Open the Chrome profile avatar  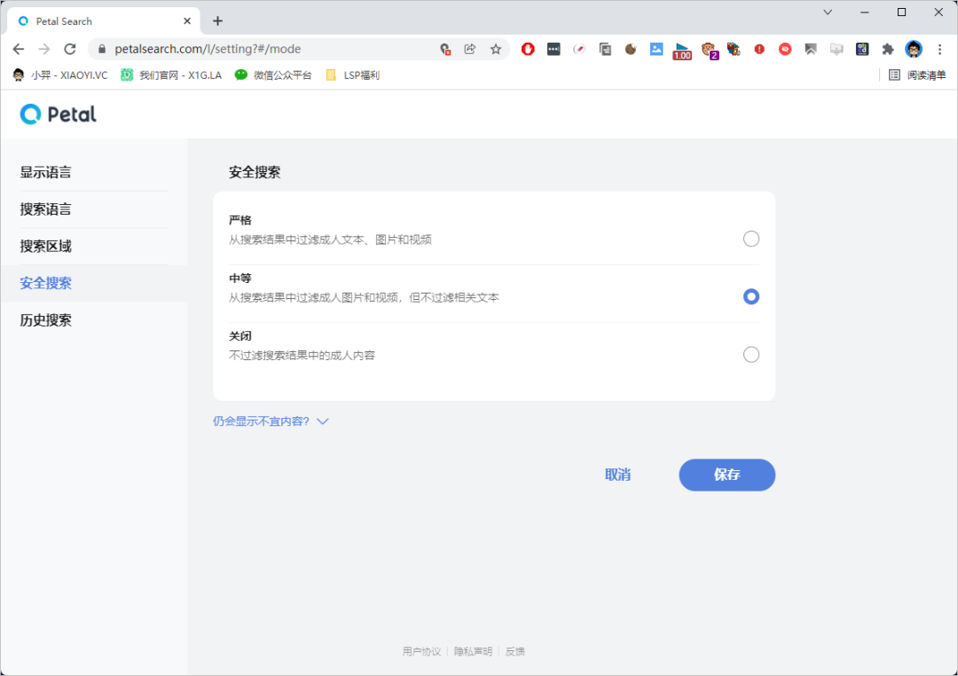(x=914, y=49)
